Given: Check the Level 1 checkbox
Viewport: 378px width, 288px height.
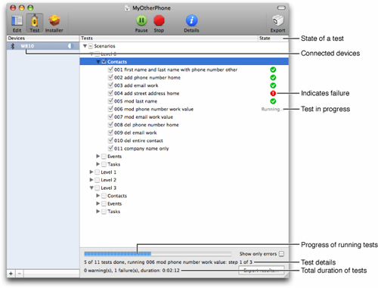Looking at the screenshot, I should (98, 172).
